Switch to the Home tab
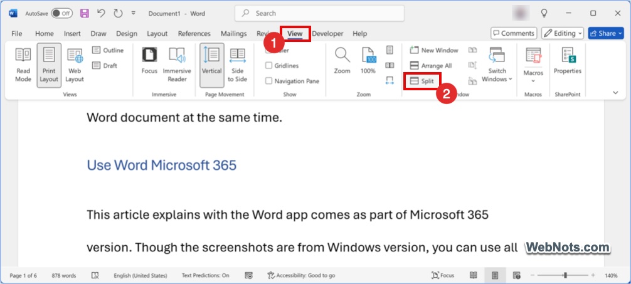631x284 pixels. [x=45, y=34]
